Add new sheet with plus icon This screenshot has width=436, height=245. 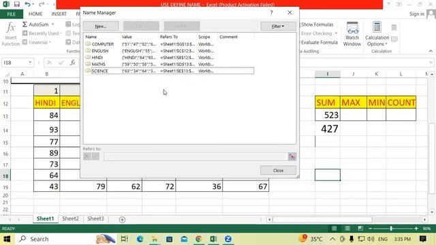122,220
